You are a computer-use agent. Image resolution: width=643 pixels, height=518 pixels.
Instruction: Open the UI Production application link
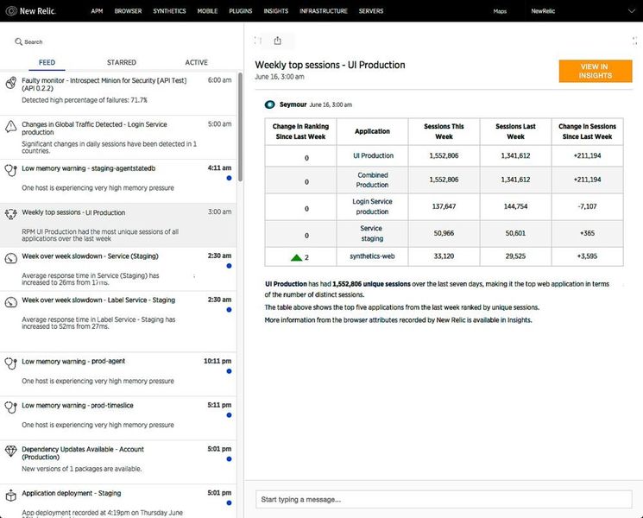pos(373,155)
